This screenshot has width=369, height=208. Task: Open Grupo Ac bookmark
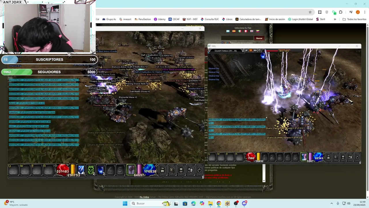[109, 19]
